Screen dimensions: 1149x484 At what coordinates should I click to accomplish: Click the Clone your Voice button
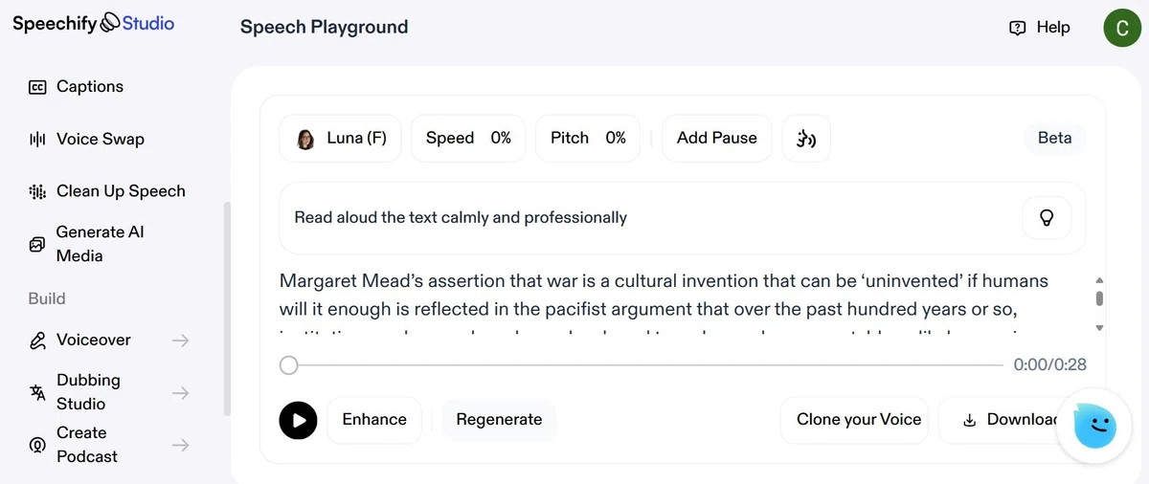pyautogui.click(x=859, y=420)
